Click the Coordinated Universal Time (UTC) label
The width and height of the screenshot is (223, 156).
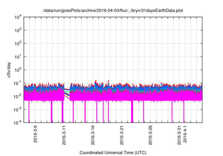click(x=113, y=153)
